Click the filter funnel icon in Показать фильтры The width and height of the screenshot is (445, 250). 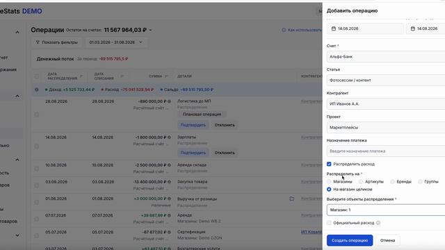[x=38, y=42]
